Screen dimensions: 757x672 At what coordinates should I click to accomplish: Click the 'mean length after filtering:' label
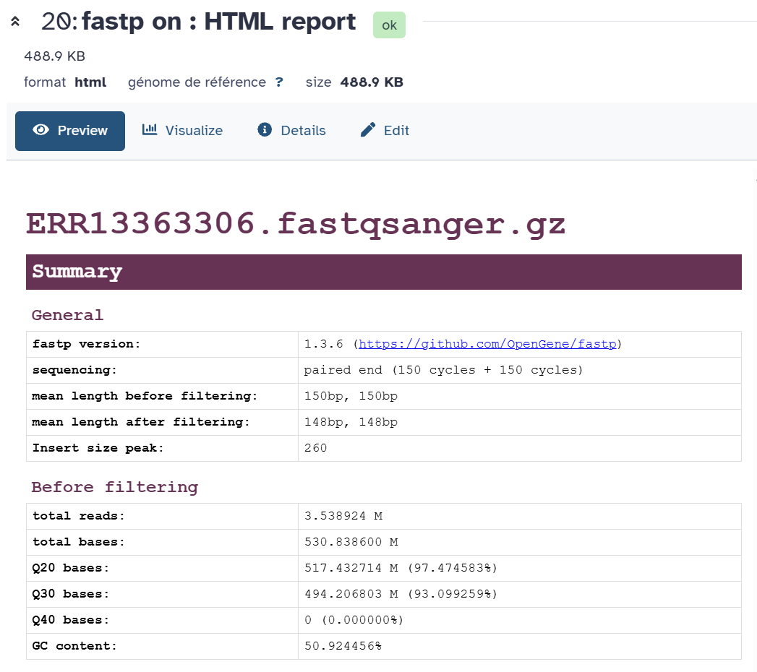pyautogui.click(x=141, y=422)
